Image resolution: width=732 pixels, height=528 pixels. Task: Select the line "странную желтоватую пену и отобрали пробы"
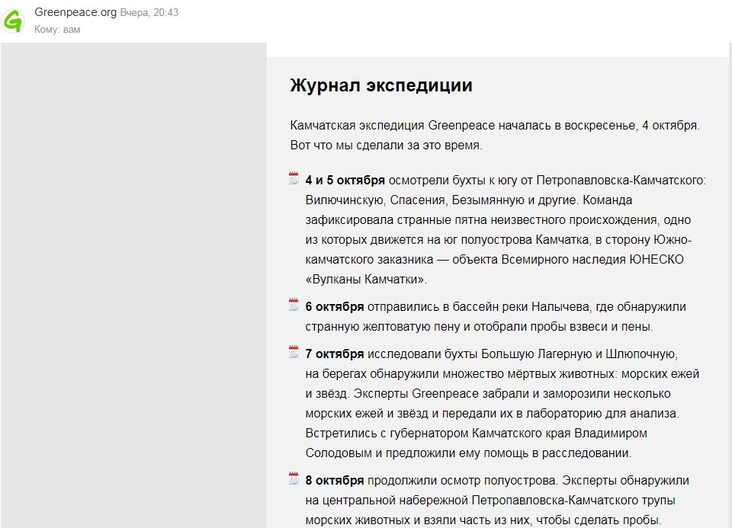(x=436, y=327)
